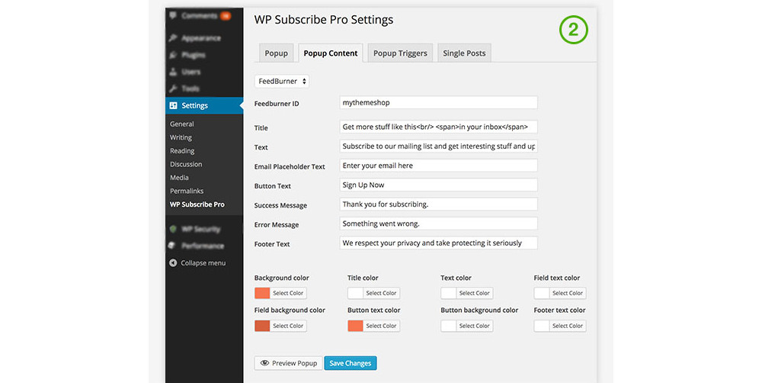Click the Button background color swatch
Screen dimensions: 762x383
(449, 326)
